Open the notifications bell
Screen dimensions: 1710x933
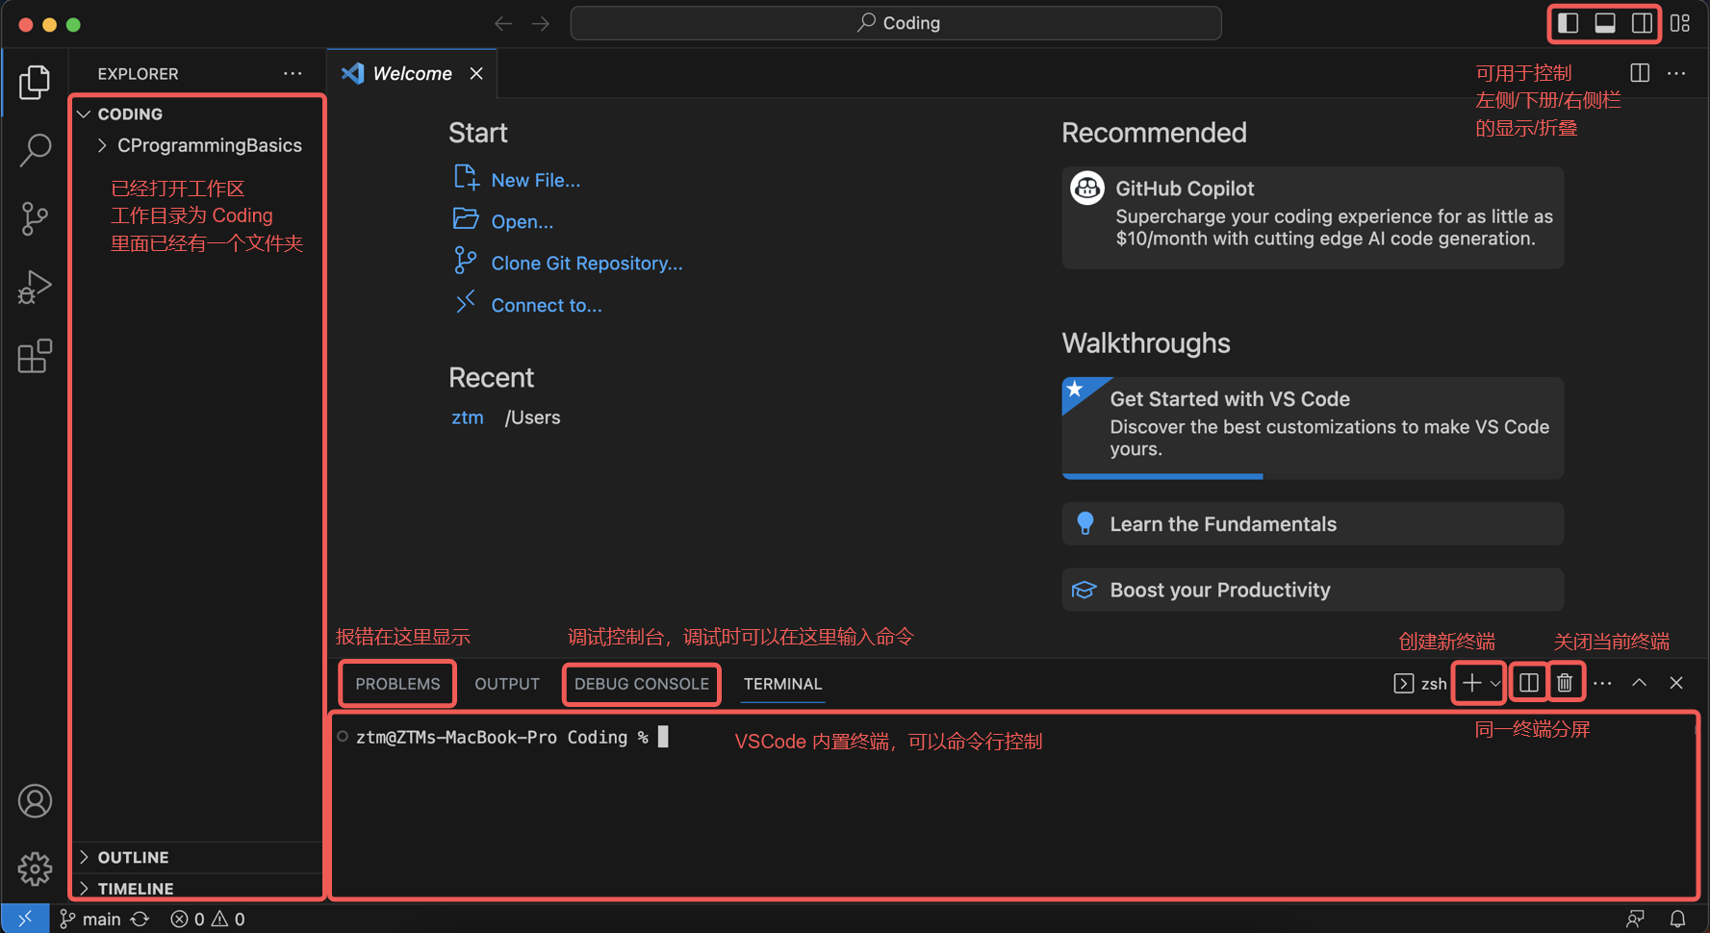click(1677, 919)
